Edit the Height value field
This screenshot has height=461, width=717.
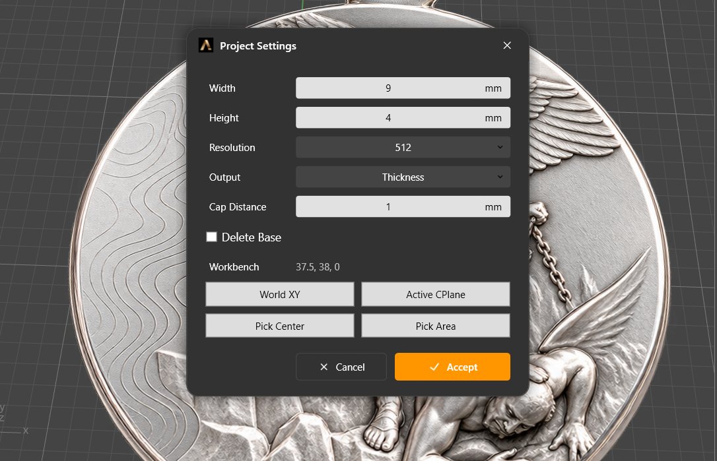[403, 118]
